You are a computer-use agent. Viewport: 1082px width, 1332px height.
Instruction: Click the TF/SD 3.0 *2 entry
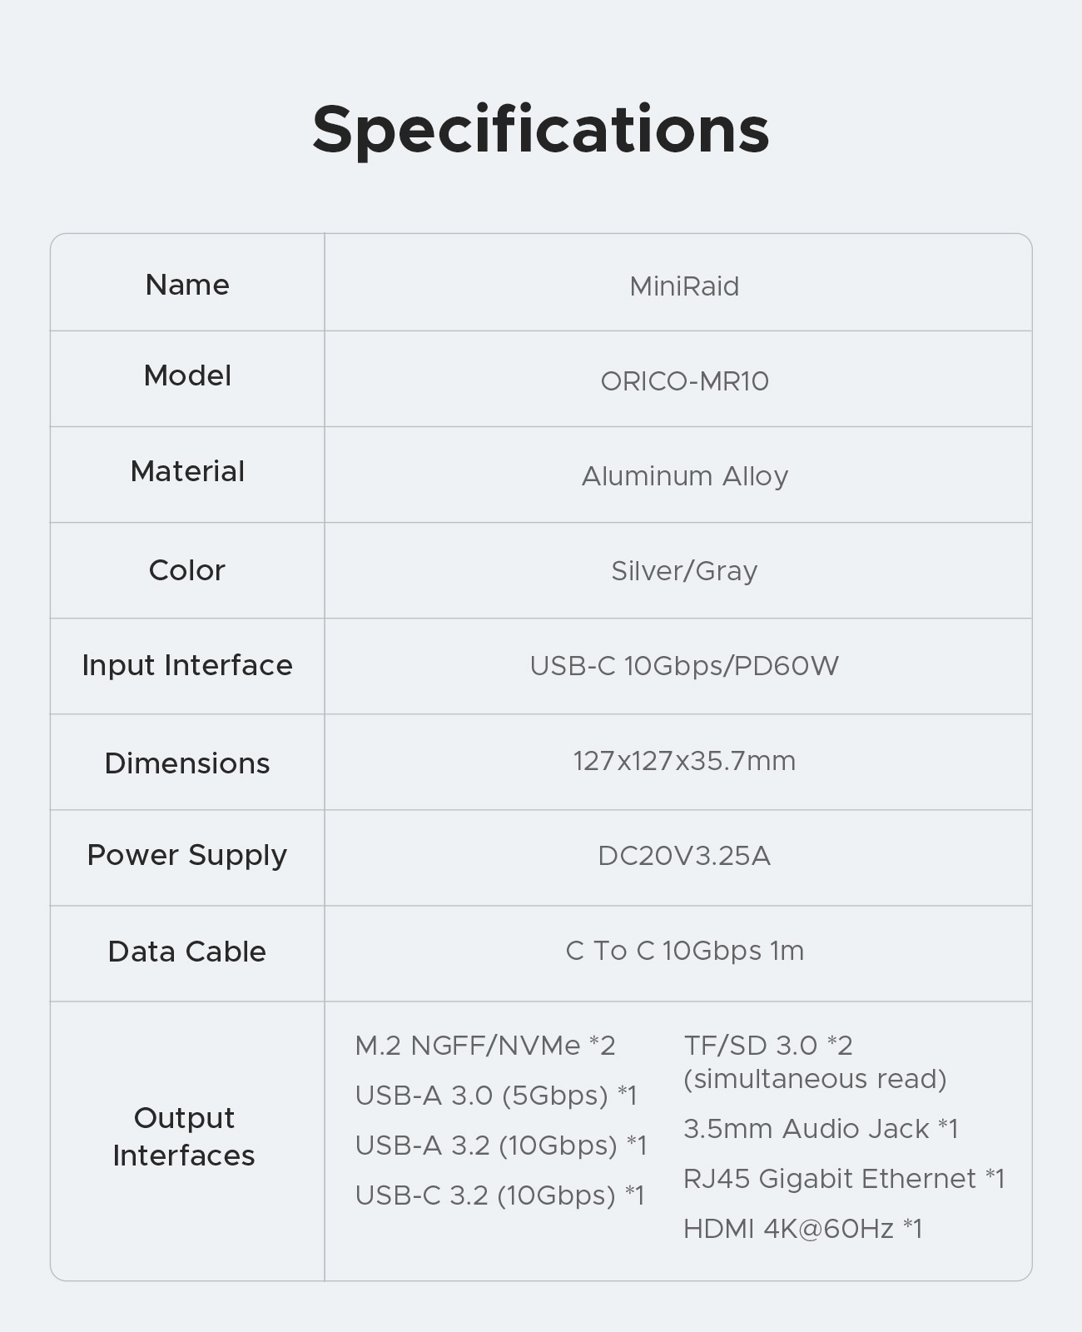768,1046
